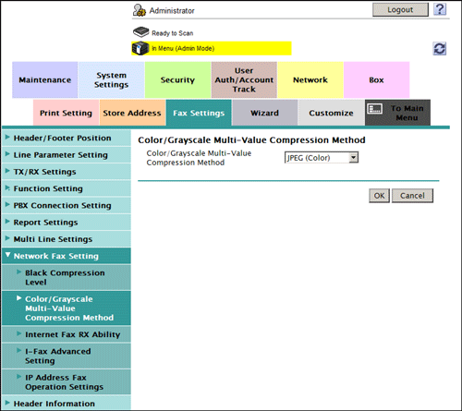The width and height of the screenshot is (462, 411).
Task: Click the Administrator user icon
Action: [140, 10]
